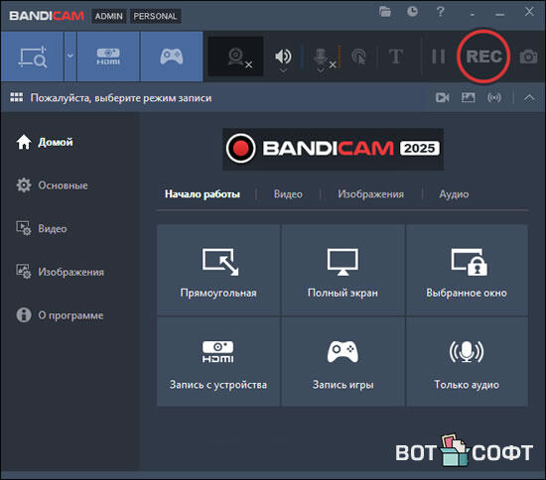Image resolution: width=546 pixels, height=480 pixels.
Task: Toggle text overlay T icon
Action: [395, 57]
